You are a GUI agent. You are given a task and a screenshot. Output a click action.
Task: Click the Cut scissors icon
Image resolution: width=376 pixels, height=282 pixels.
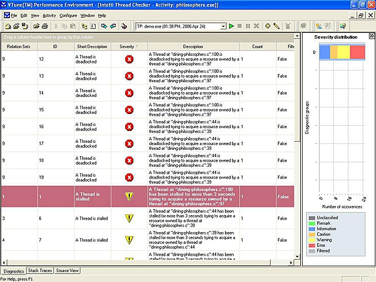(x=56, y=26)
